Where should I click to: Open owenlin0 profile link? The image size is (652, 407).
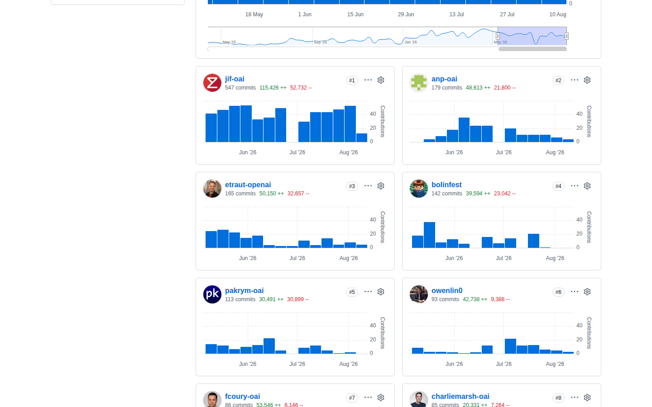tap(447, 290)
